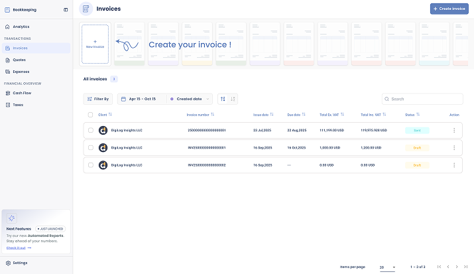Click Draft status badge of INV2500000000000001
474x274 pixels.
coord(417,147)
